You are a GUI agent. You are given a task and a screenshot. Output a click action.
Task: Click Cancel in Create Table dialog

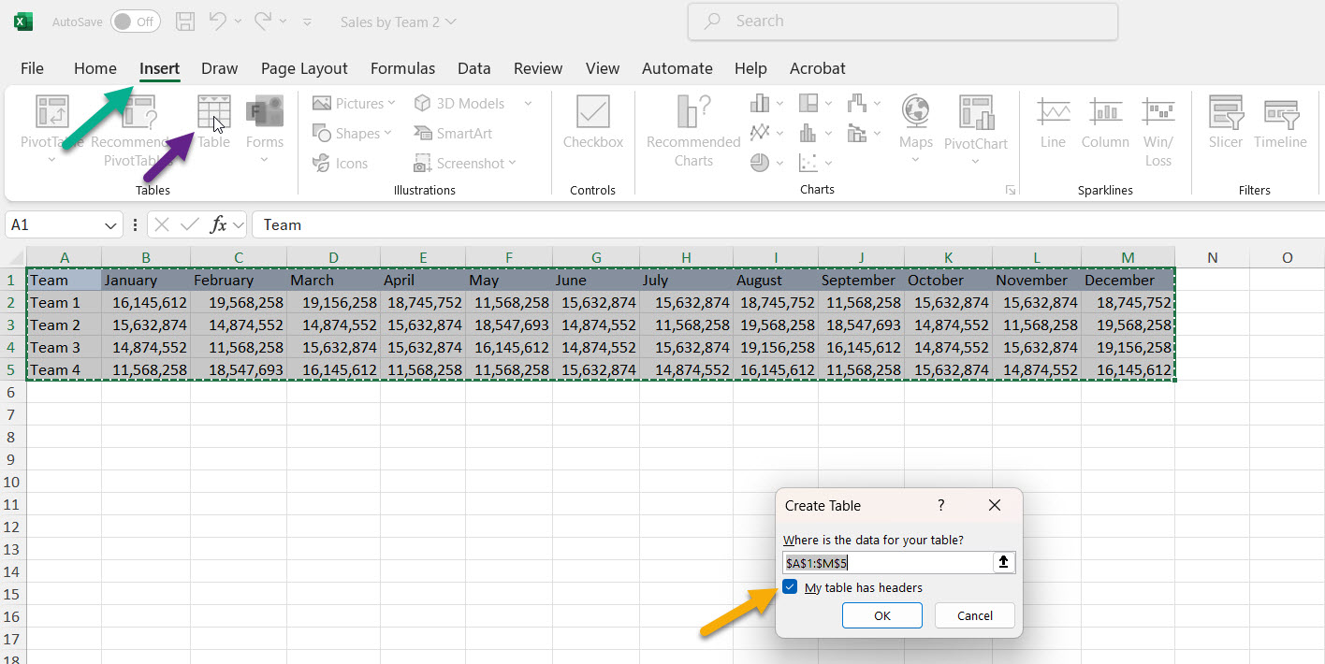click(x=974, y=615)
